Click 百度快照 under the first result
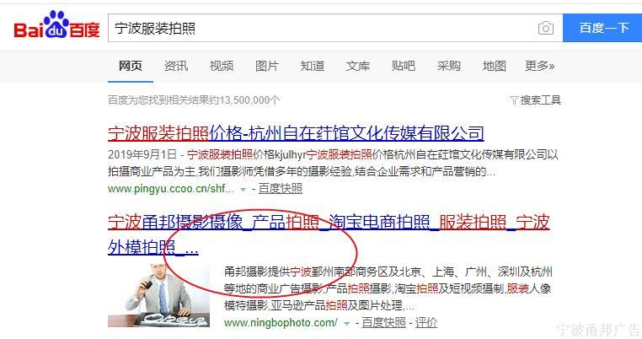 click(x=281, y=189)
